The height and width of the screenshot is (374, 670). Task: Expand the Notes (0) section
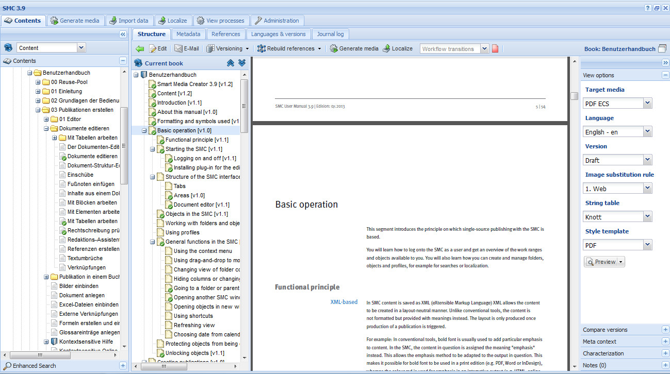click(x=665, y=365)
